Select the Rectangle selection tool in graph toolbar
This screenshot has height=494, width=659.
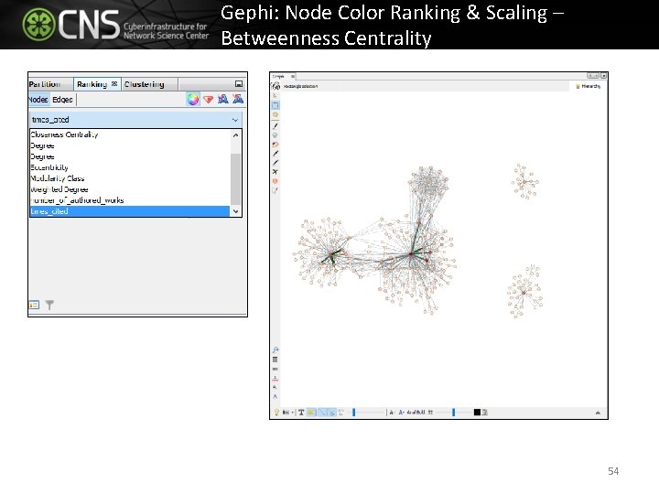point(275,105)
